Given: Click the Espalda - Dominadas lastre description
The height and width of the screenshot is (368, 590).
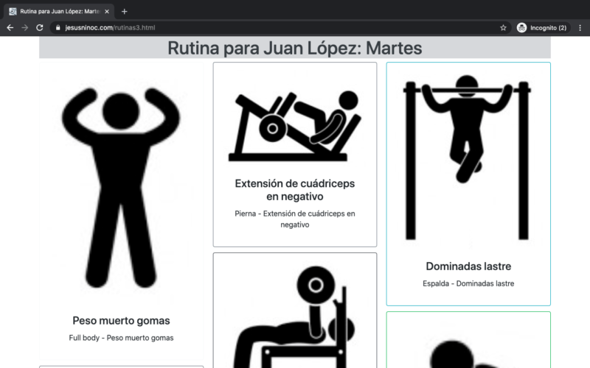Looking at the screenshot, I should 468,283.
